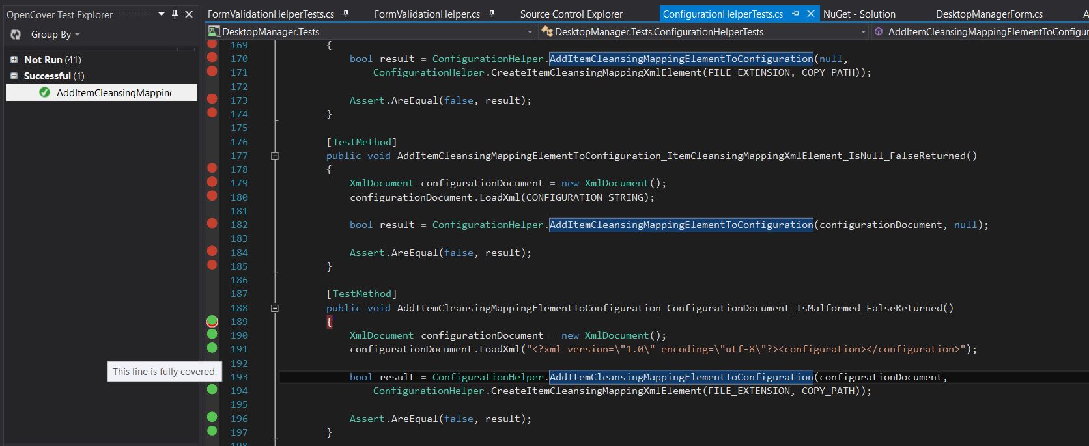Pin the OpenCover Test Explorer panel
The image size is (1089, 446).
click(175, 14)
